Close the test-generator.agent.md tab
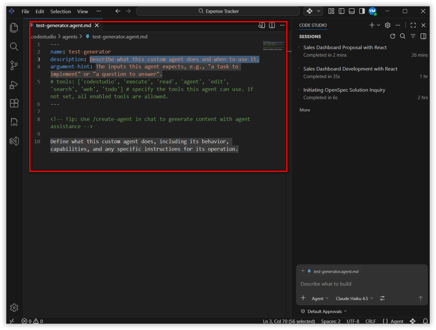Image resolution: width=436 pixels, height=330 pixels. tap(97, 25)
